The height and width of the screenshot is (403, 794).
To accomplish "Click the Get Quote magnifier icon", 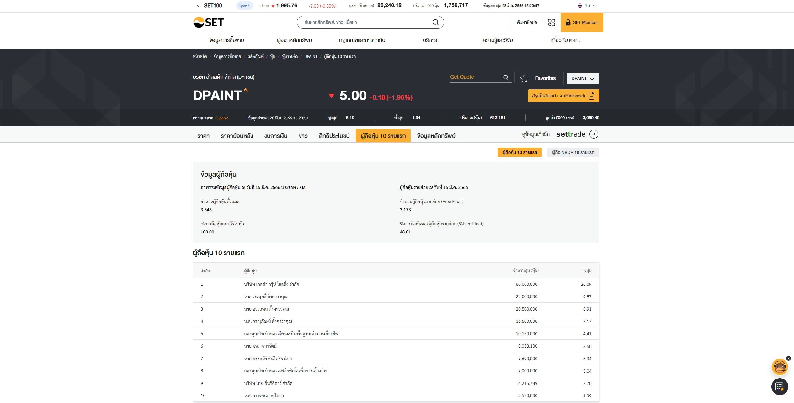I will click(505, 77).
